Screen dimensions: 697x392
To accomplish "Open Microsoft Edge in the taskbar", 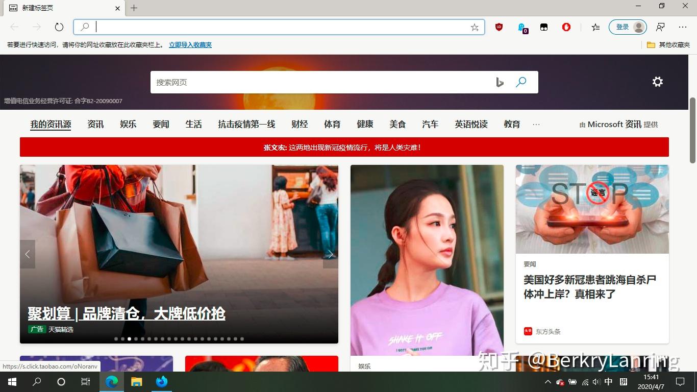I will 112,382.
